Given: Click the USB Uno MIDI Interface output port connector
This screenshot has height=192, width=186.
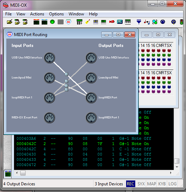Looking at the screenshot, I should (91, 58).
